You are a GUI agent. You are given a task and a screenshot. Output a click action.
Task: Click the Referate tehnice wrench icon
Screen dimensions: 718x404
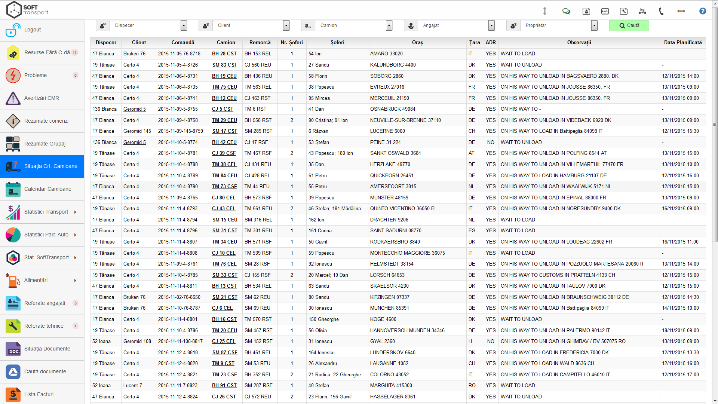click(13, 326)
